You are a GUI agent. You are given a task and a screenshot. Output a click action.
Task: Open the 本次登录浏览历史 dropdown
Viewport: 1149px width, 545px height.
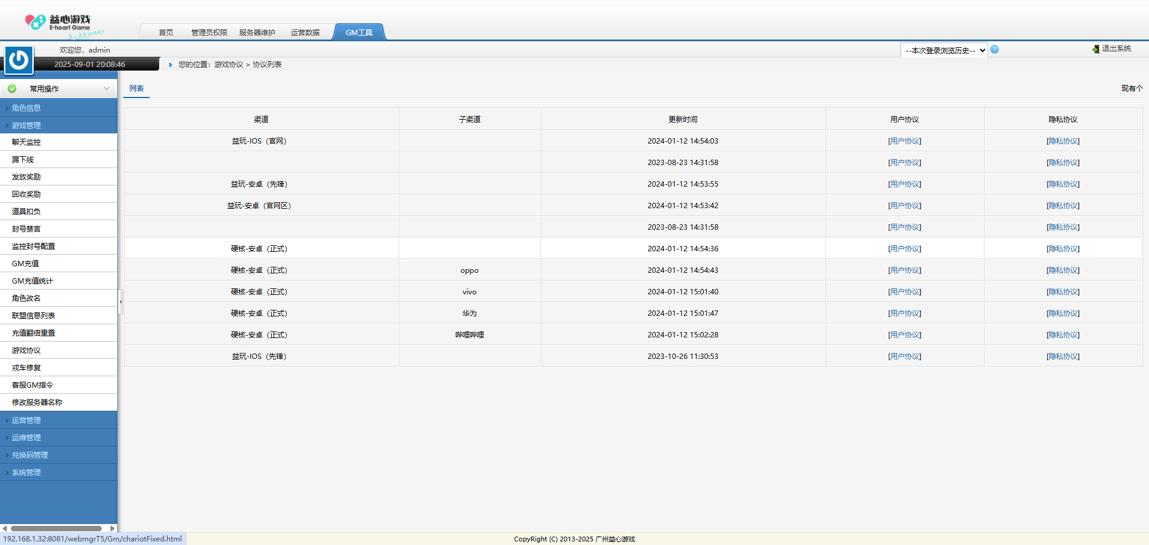(x=944, y=50)
